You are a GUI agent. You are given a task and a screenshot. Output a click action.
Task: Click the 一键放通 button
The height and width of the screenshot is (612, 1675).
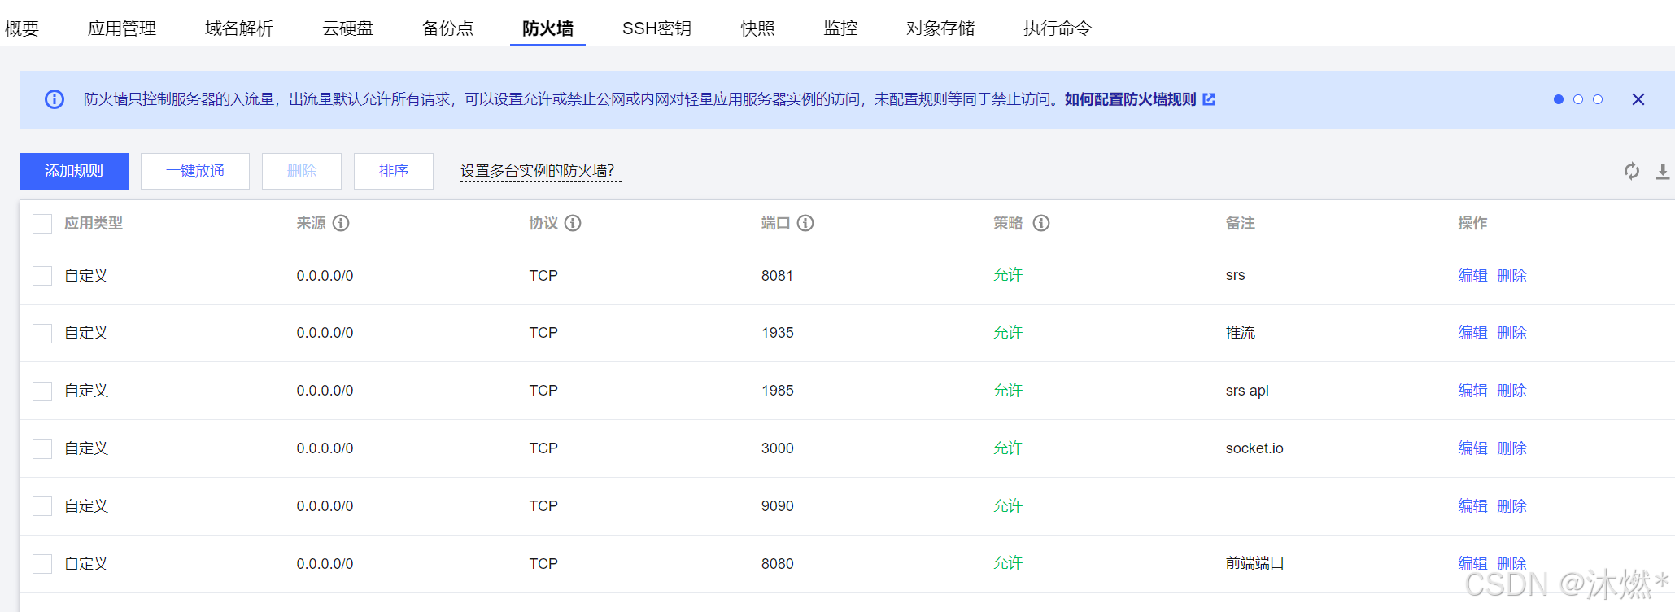click(x=195, y=171)
